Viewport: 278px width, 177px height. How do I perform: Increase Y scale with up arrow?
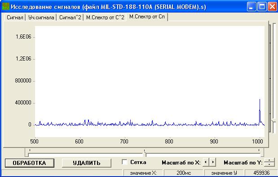pyautogui.click(x=269, y=160)
